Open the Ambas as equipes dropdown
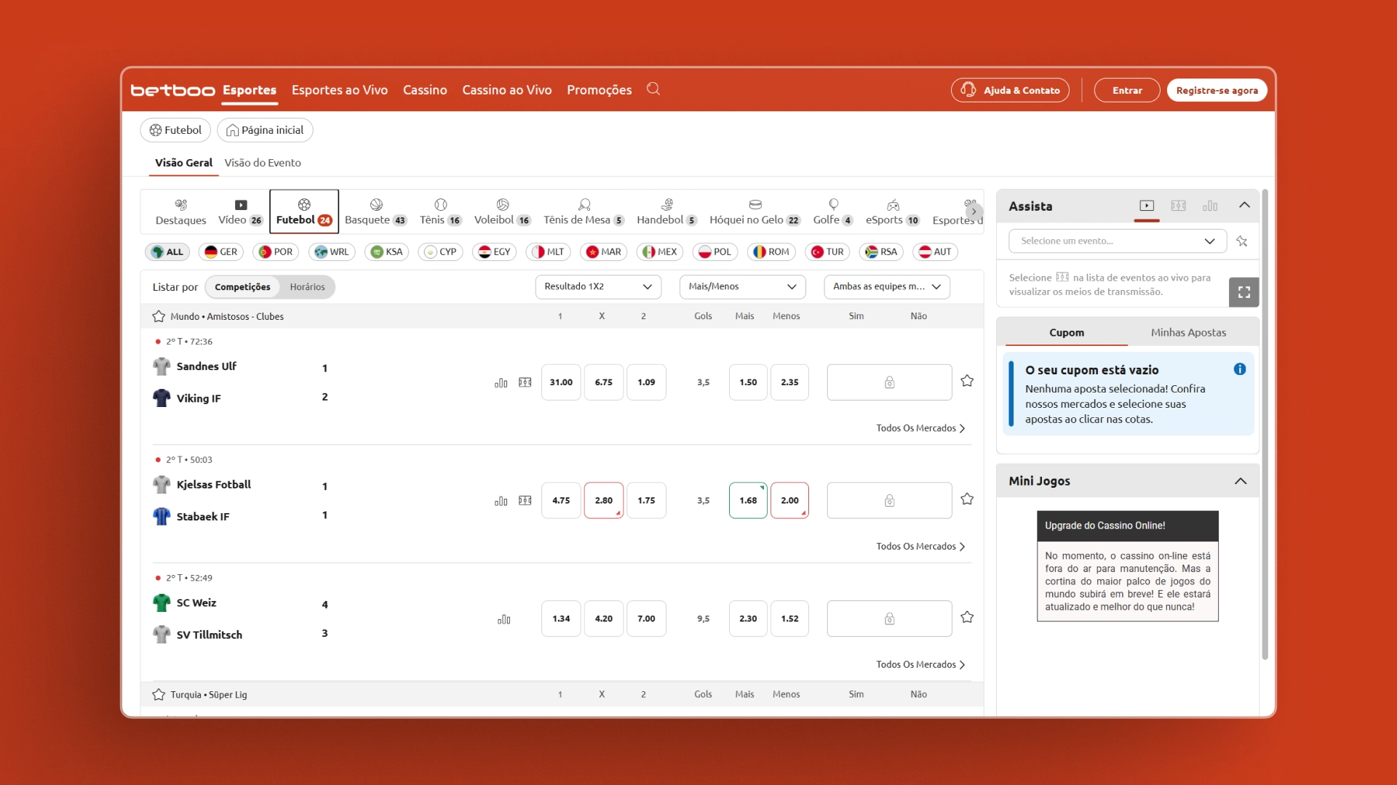 (887, 286)
